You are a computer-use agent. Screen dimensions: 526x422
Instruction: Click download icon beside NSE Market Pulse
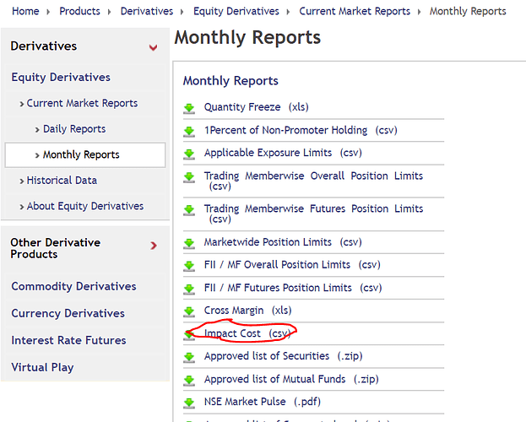189,403
